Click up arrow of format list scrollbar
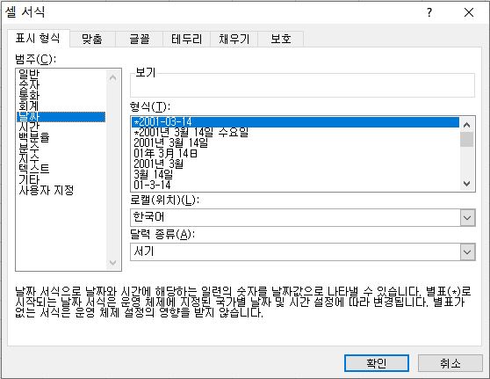Screen dimensions: 490x379 (467, 125)
